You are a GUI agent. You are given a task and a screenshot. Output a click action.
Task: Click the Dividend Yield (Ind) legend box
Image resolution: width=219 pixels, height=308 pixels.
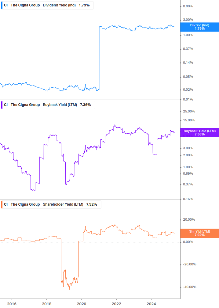(47, 5)
